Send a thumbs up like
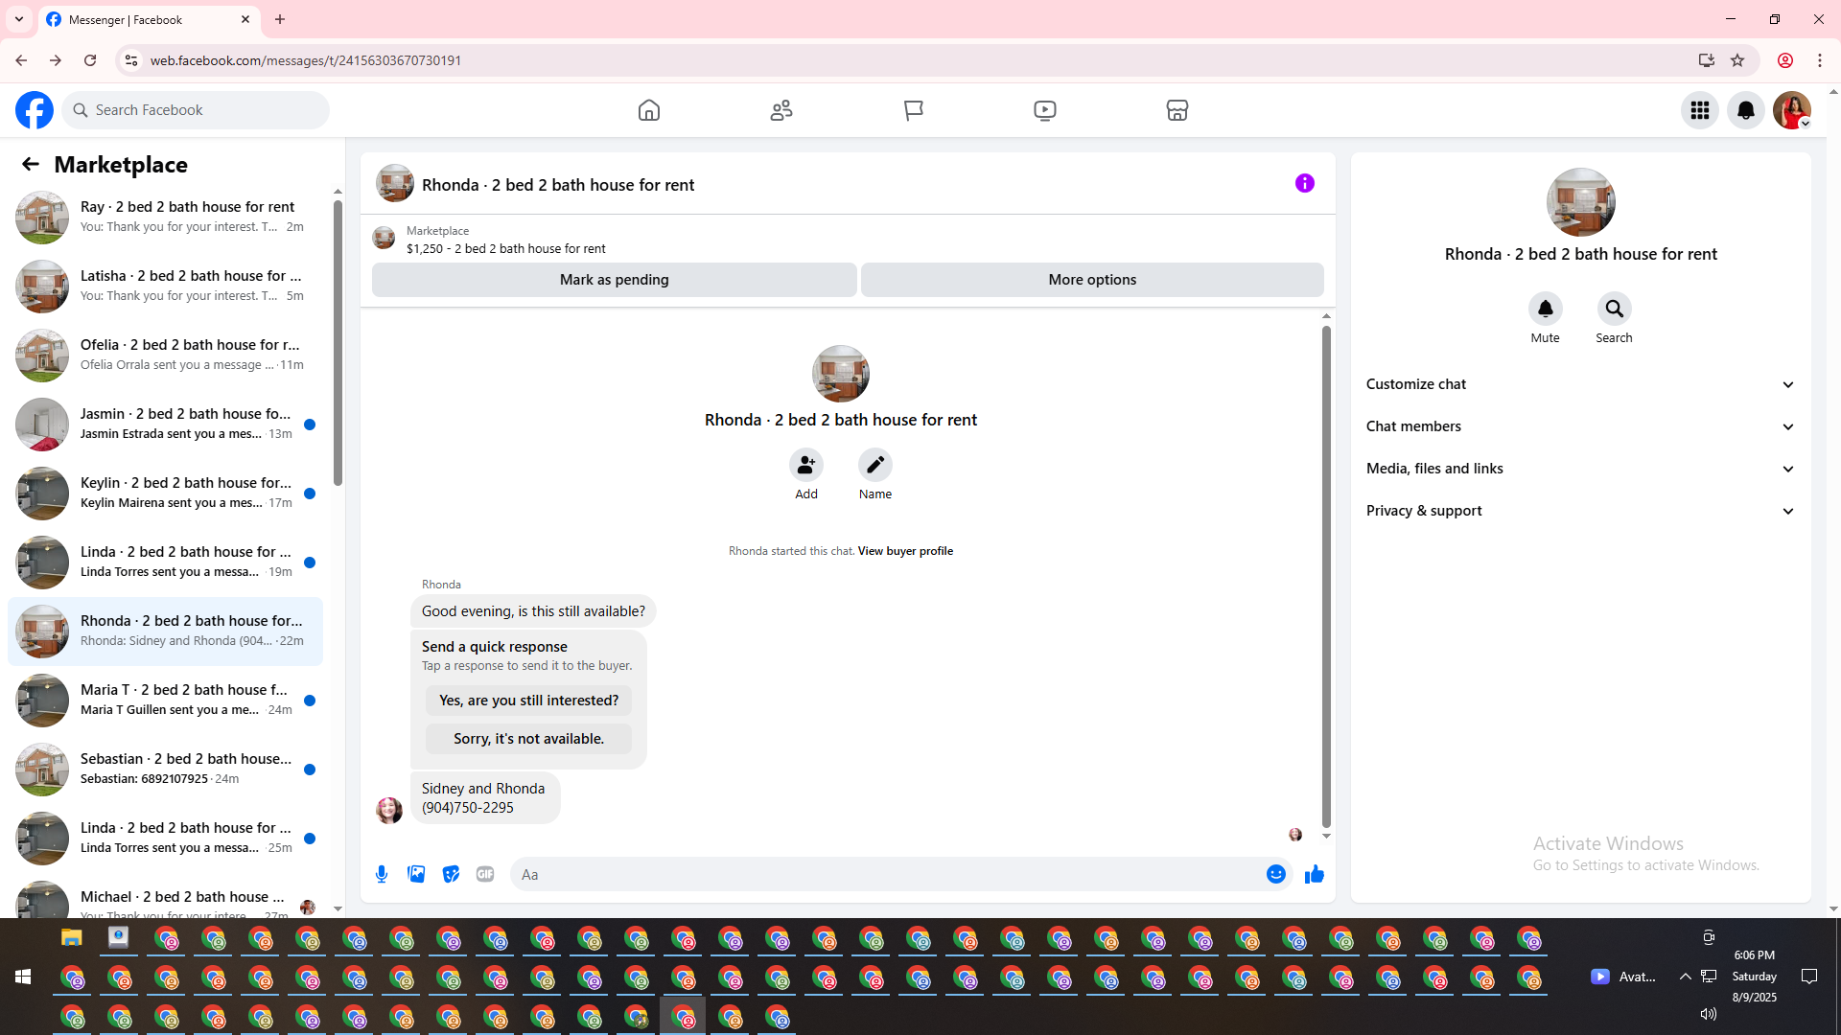This screenshot has width=1841, height=1035. [x=1314, y=874]
